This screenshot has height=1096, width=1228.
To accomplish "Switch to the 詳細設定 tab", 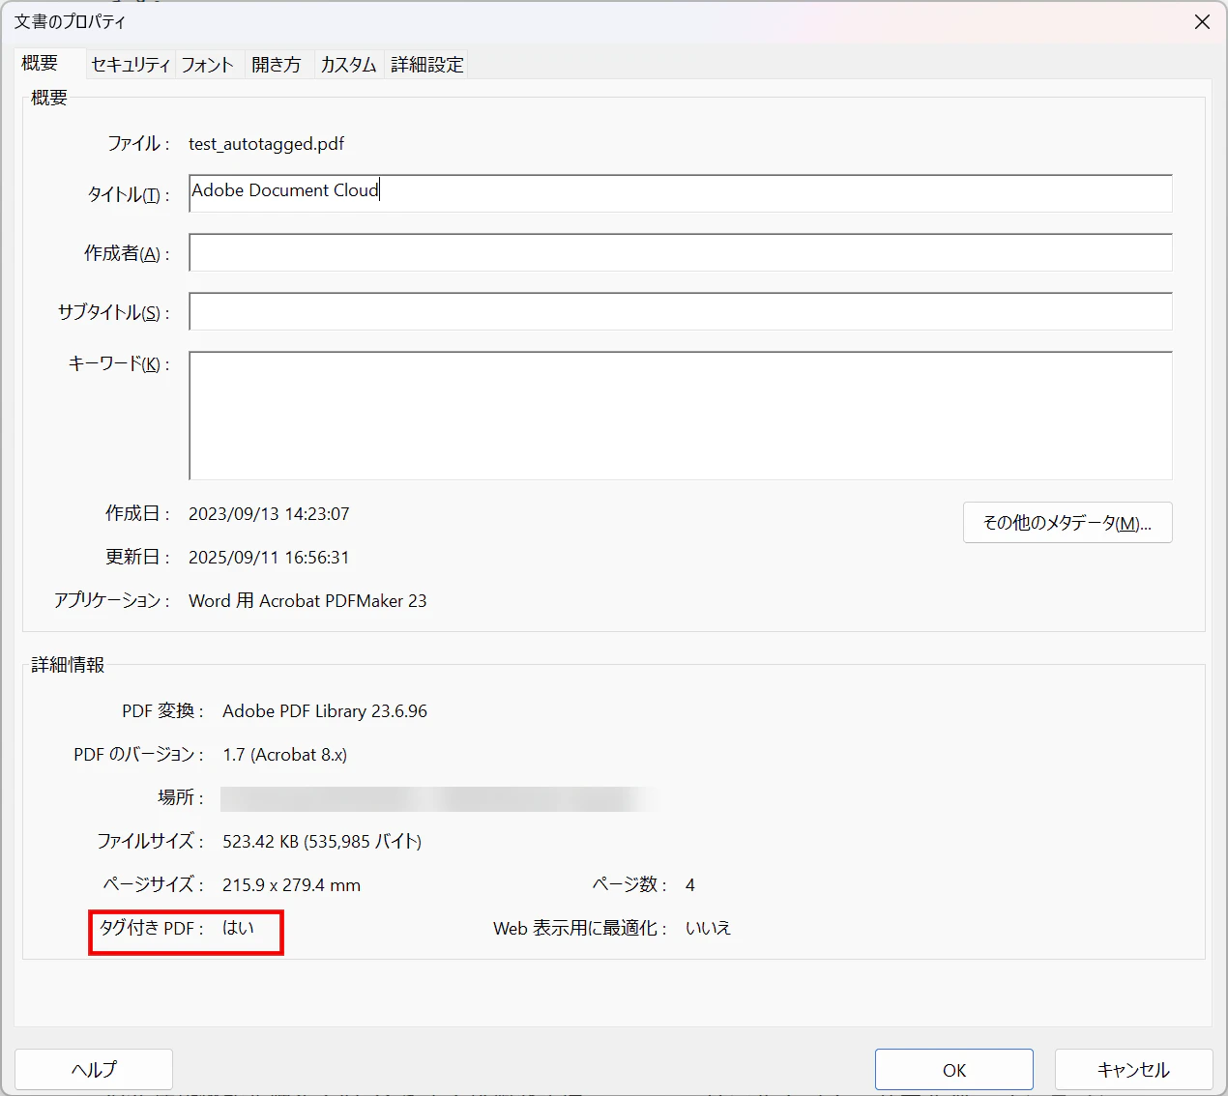I will (x=427, y=65).
